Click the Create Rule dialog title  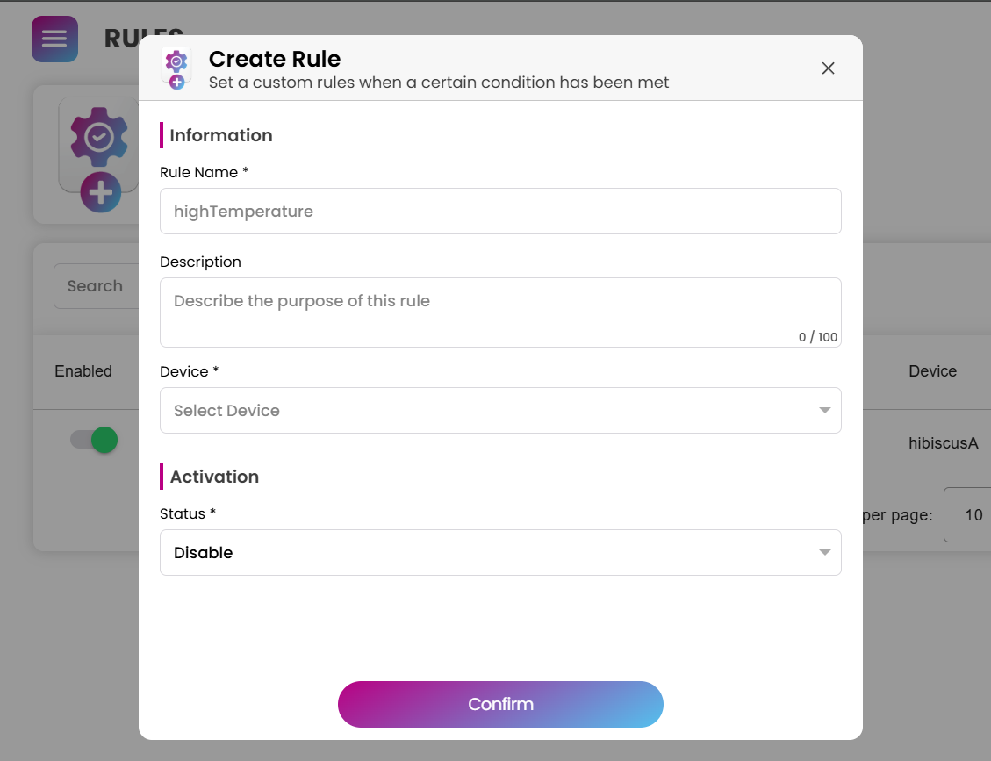pyautogui.click(x=275, y=59)
